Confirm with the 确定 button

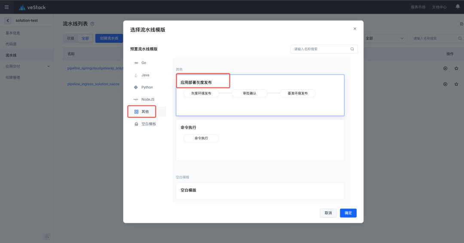[x=348, y=213]
